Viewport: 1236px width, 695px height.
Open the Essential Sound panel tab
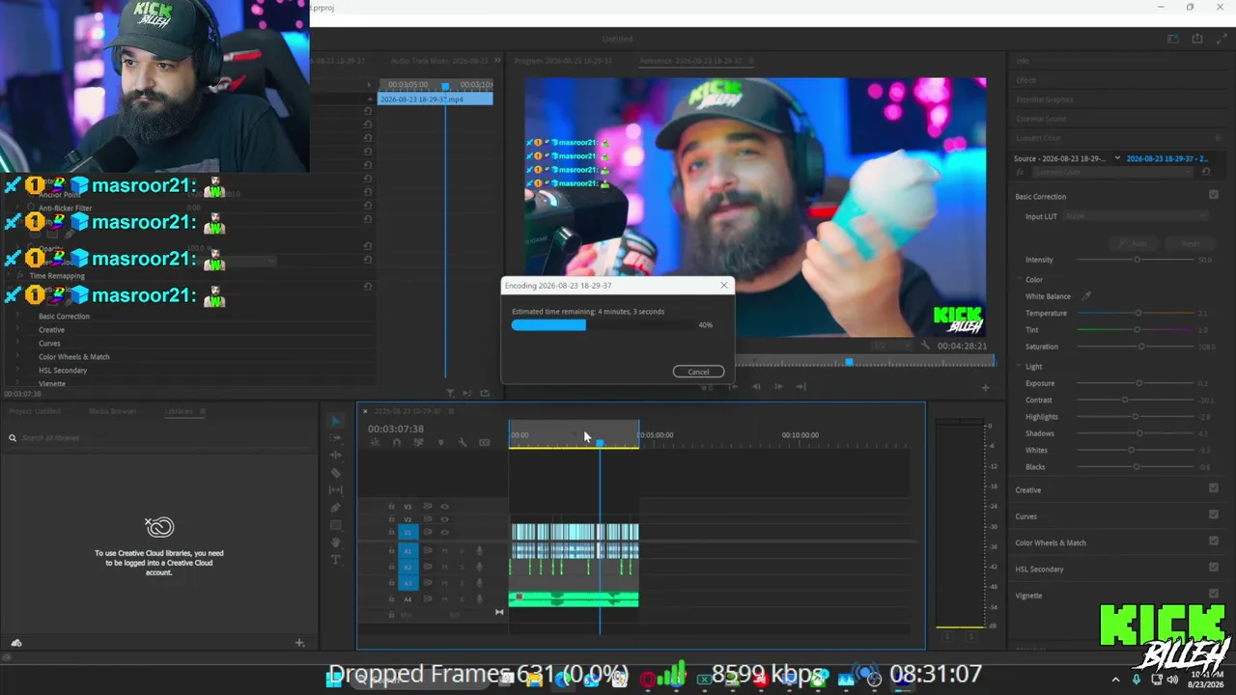[1041, 119]
